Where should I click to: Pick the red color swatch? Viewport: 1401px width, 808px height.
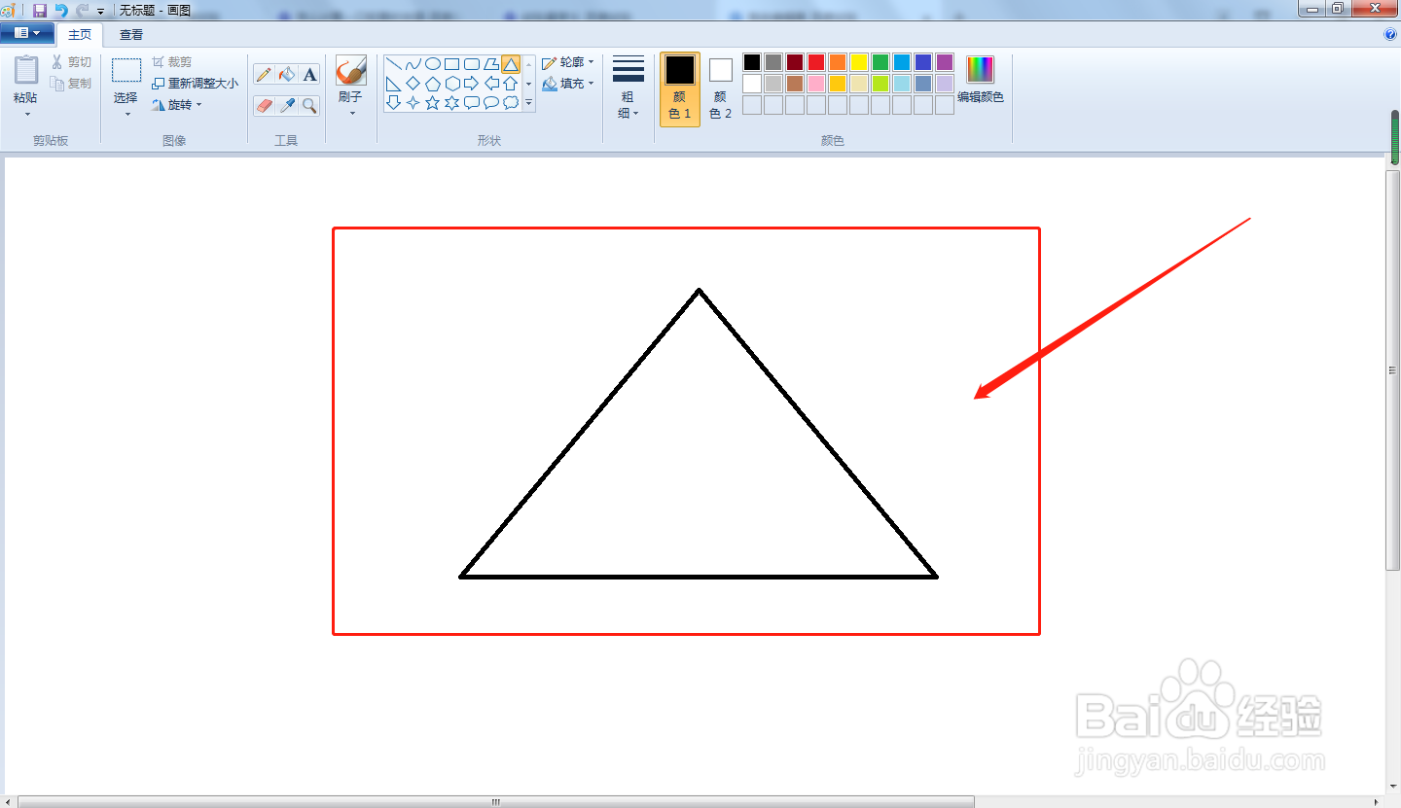click(x=816, y=62)
